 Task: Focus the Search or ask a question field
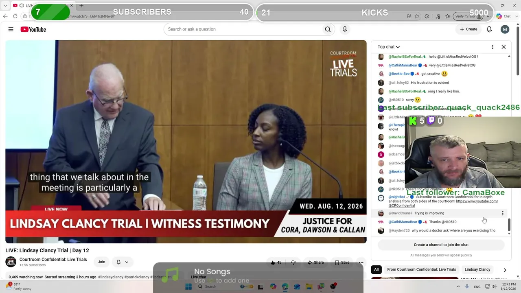(243, 29)
